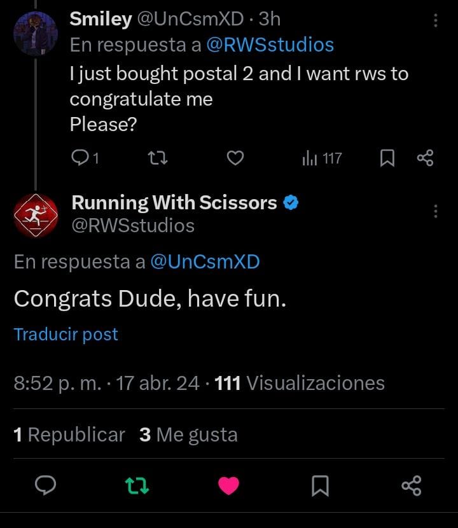
Task: Reply to Running With Scissors post
Action: click(x=45, y=485)
